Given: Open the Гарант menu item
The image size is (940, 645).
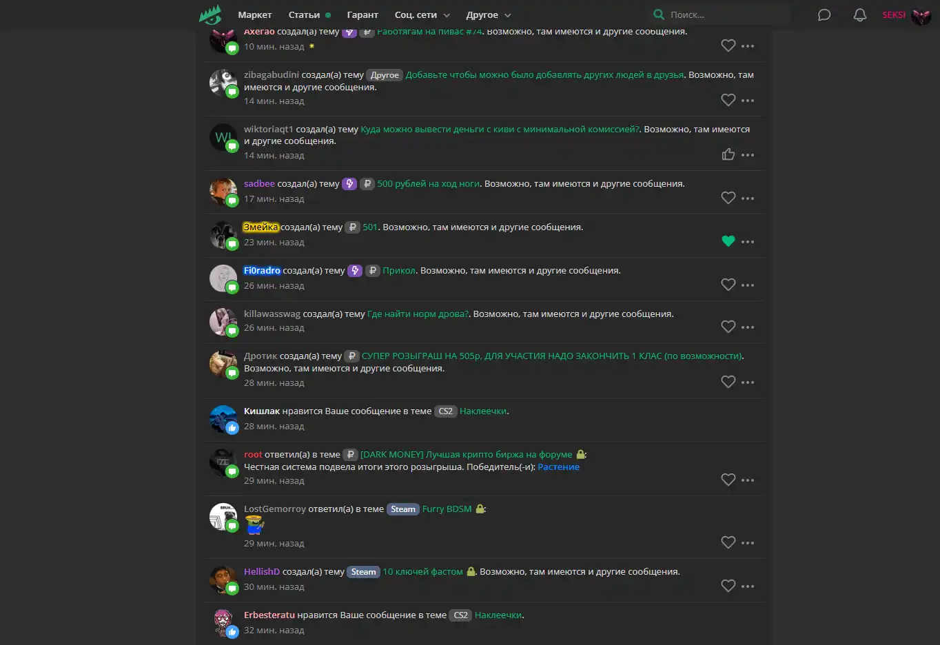Looking at the screenshot, I should 362,15.
